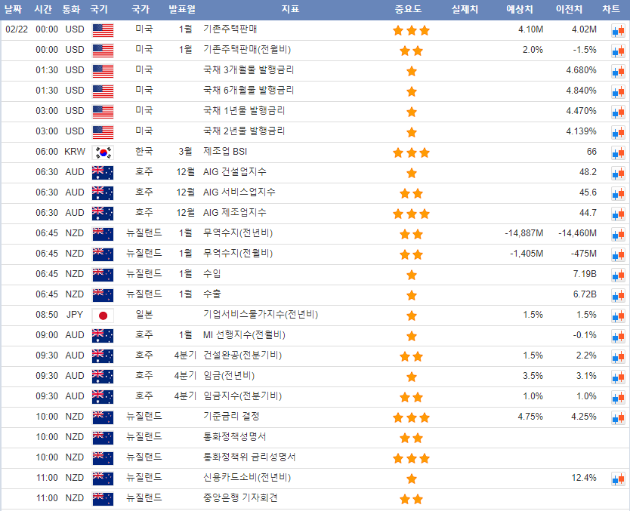Click the 시간 column header

pos(43,10)
